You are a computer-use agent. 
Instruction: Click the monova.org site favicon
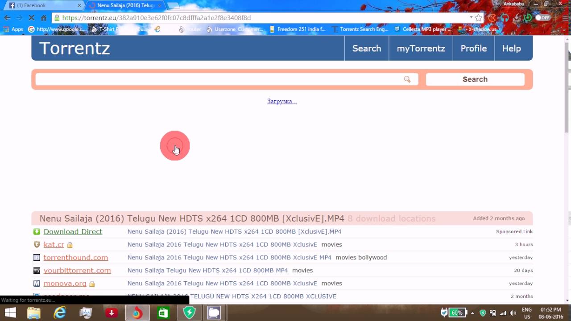tap(37, 283)
